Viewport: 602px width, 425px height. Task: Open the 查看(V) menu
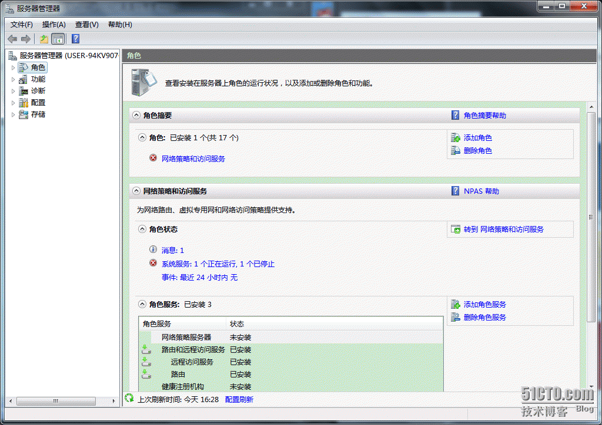tap(86, 25)
